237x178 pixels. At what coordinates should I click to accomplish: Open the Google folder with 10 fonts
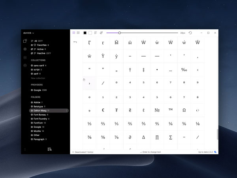pyautogui.click(x=39, y=127)
